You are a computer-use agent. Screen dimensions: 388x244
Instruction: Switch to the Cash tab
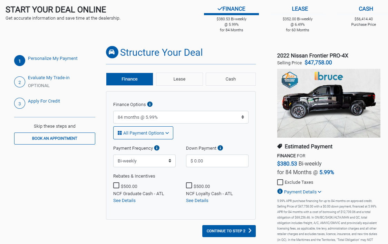click(231, 79)
